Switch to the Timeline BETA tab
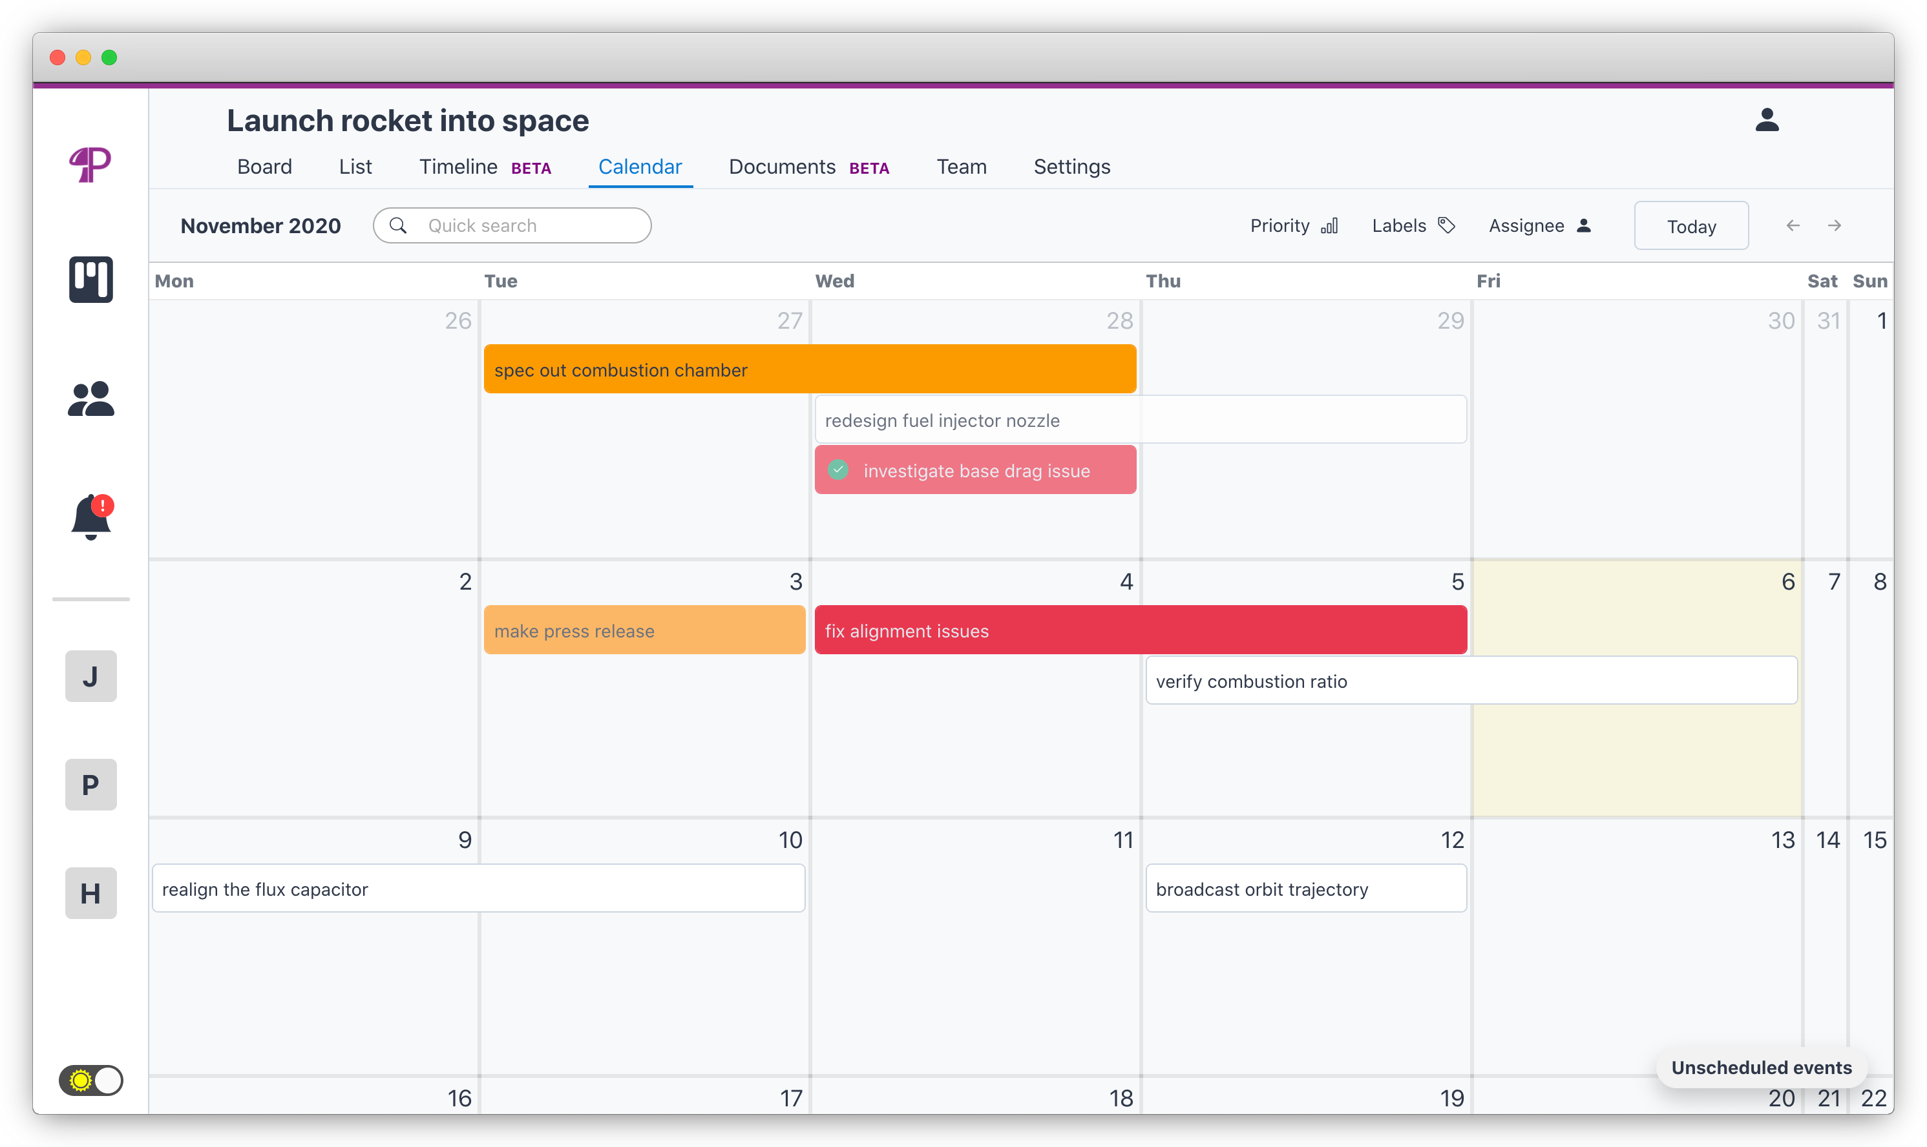Viewport: 1927px width, 1147px height. pos(459,166)
